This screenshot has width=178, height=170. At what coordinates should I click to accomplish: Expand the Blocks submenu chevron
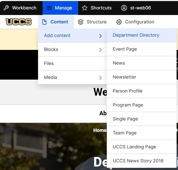(x=101, y=50)
